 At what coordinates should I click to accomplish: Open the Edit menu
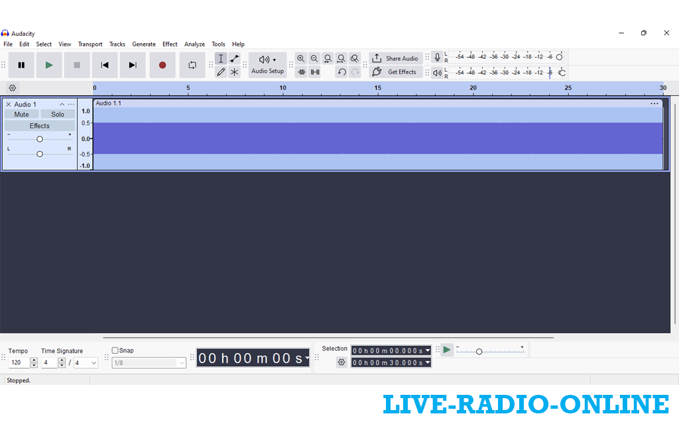(25, 44)
